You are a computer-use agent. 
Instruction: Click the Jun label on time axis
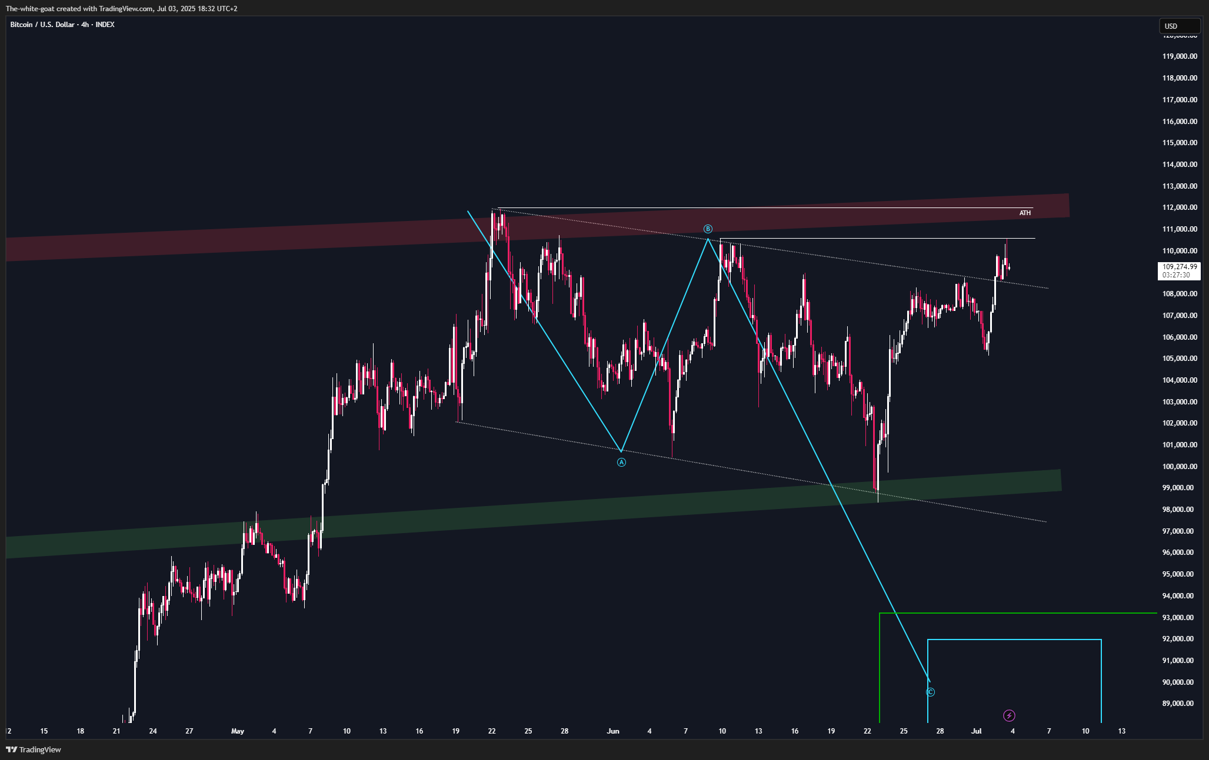[x=613, y=731]
